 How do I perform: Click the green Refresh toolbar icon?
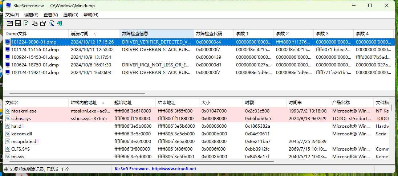pyautogui.click(x=26, y=23)
